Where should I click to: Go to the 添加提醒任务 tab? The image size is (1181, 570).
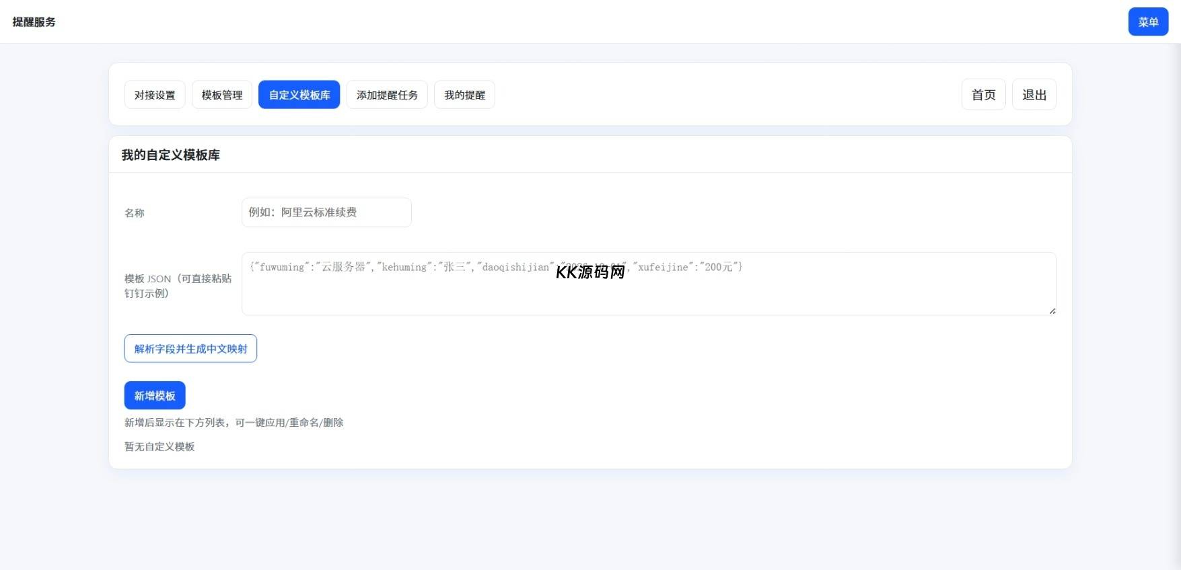click(387, 95)
